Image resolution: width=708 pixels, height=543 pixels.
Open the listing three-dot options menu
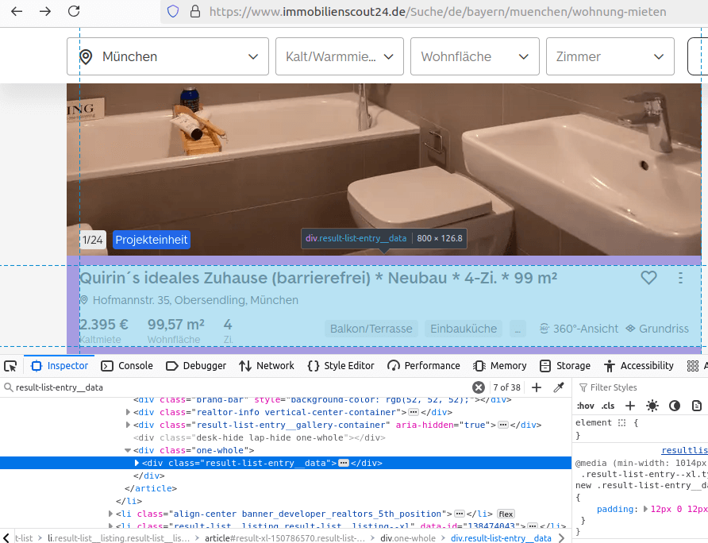pos(680,278)
